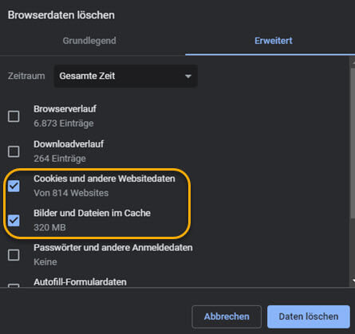This screenshot has height=334, width=355.
Task: Click the scrollbar down arrow
Action: pyautogui.click(x=353, y=281)
